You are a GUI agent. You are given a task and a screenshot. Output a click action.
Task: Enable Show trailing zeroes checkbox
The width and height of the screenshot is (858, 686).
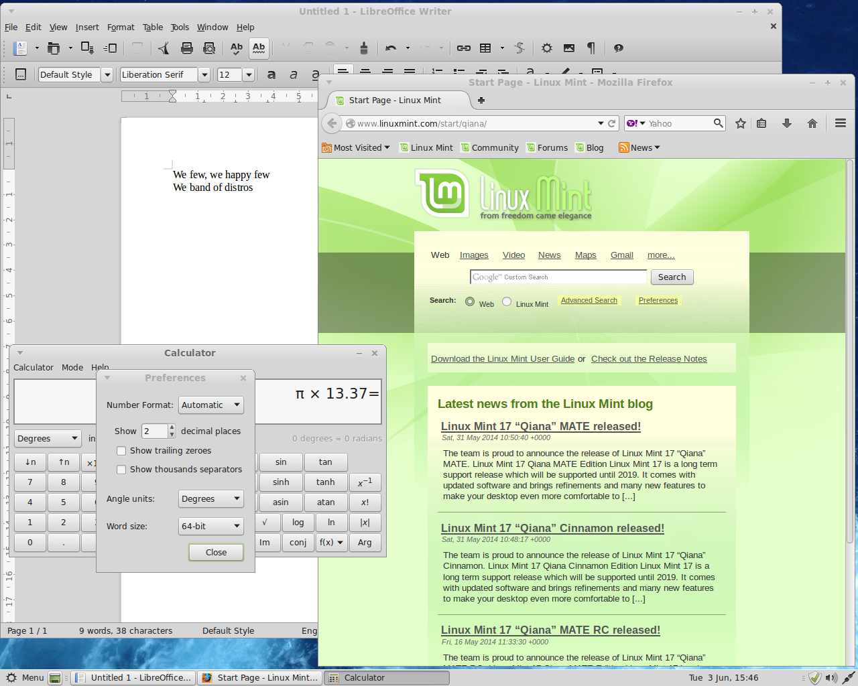121,451
